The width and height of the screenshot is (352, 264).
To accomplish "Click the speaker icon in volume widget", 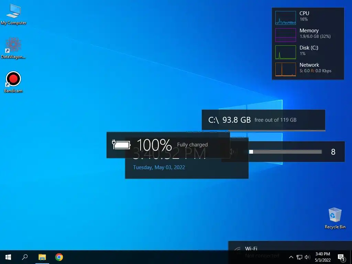I will point(233,152).
